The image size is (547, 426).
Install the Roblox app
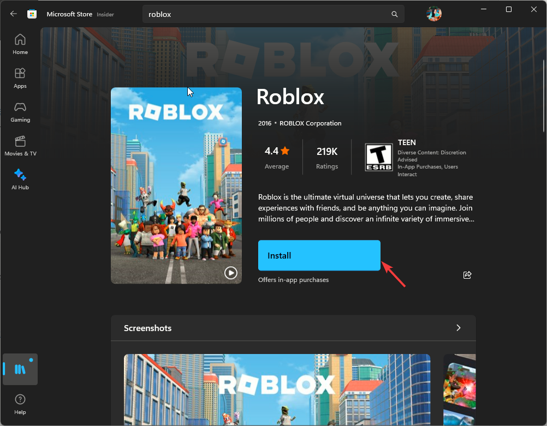click(319, 255)
